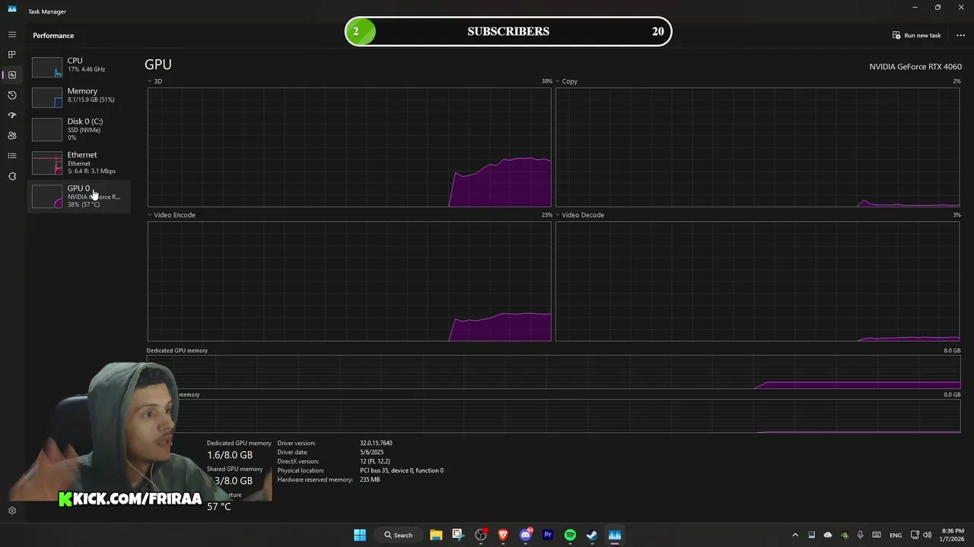Open the hamburger navigation menu

pyautogui.click(x=12, y=34)
